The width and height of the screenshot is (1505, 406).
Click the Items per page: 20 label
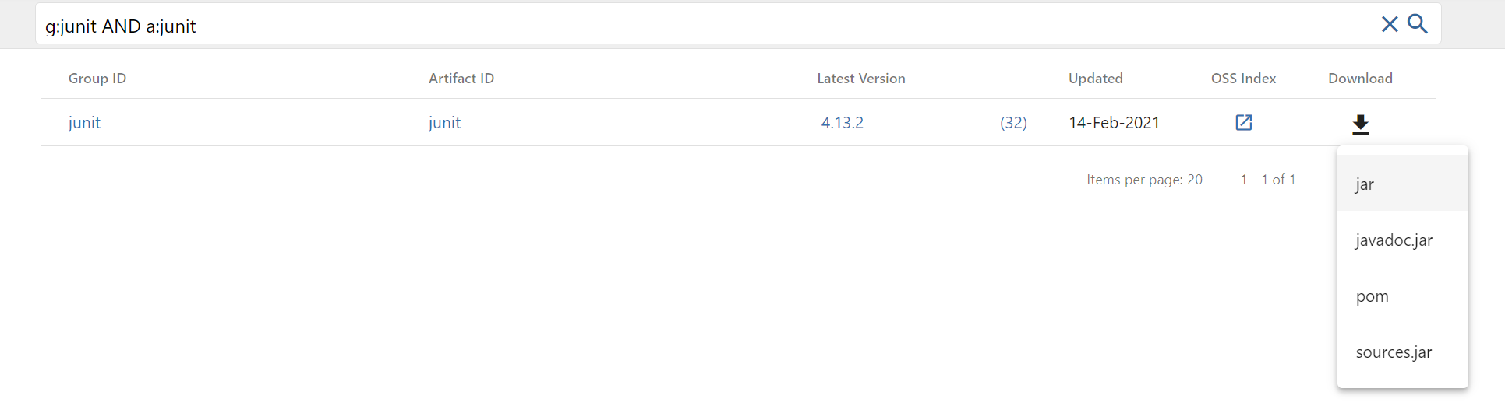coord(1144,180)
